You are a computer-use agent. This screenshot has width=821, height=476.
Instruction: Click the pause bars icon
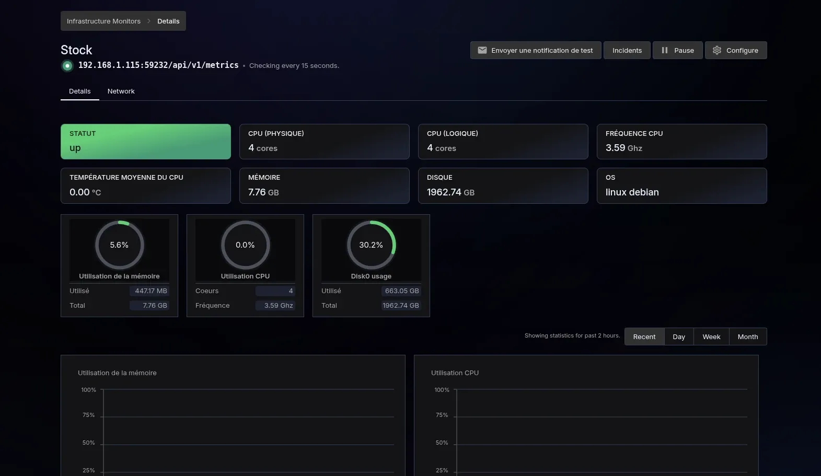click(x=664, y=50)
